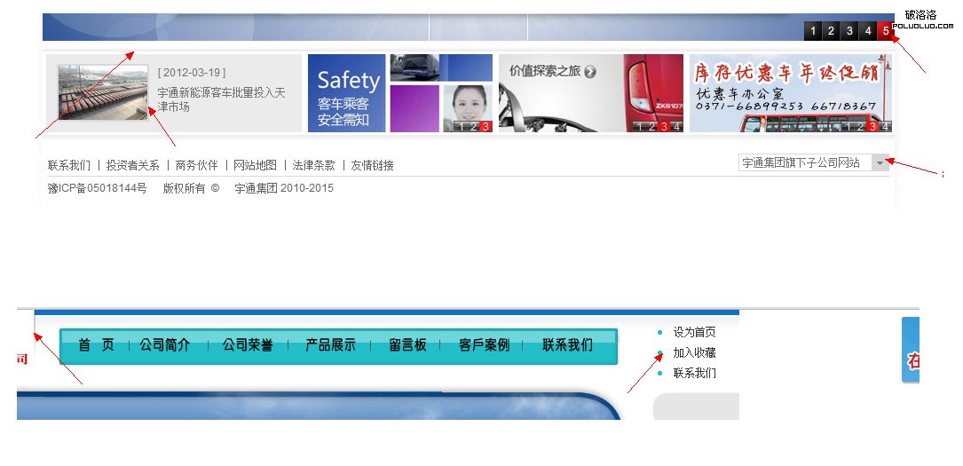
Task: Select banner slide 2 indicator
Action: (831, 31)
